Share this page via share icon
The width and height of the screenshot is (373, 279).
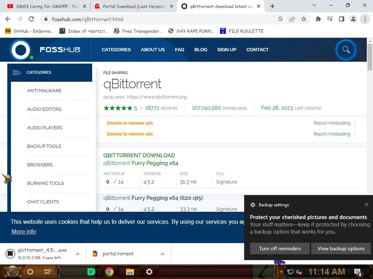coord(292,19)
